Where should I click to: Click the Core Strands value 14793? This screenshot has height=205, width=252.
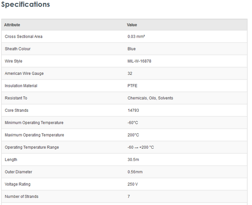(134, 110)
